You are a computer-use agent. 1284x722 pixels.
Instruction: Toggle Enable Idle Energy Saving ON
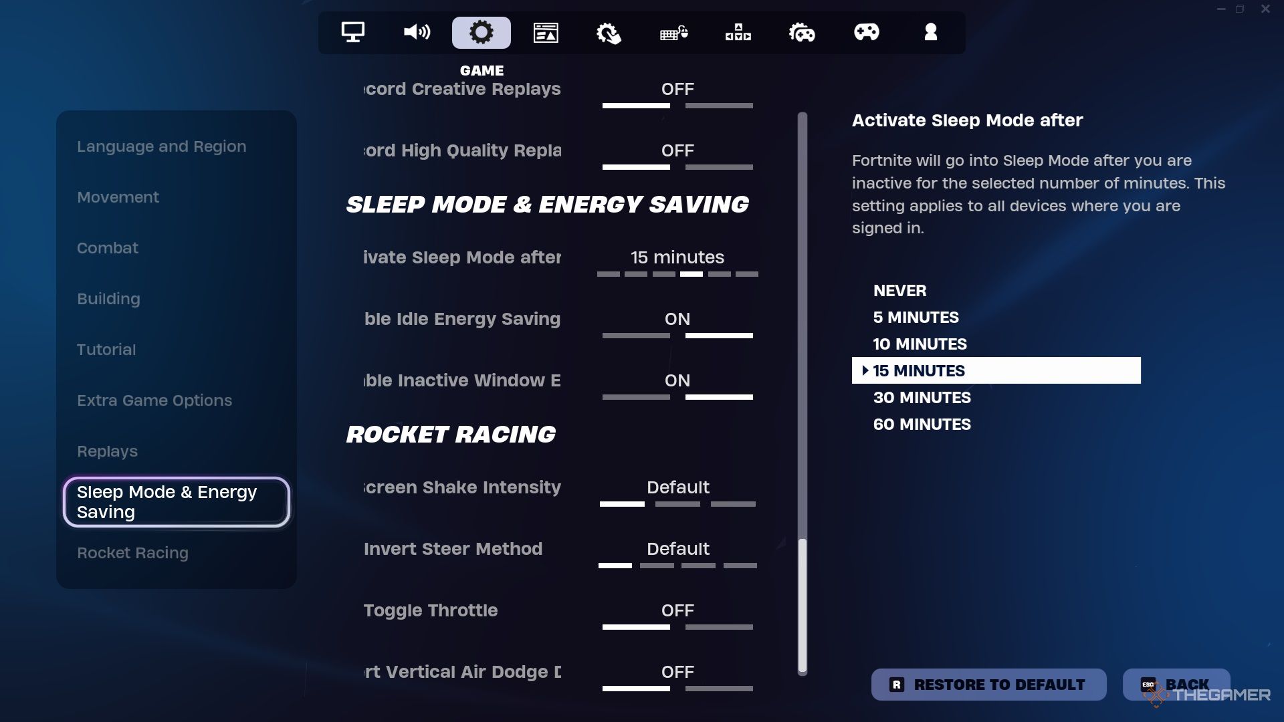tap(677, 319)
